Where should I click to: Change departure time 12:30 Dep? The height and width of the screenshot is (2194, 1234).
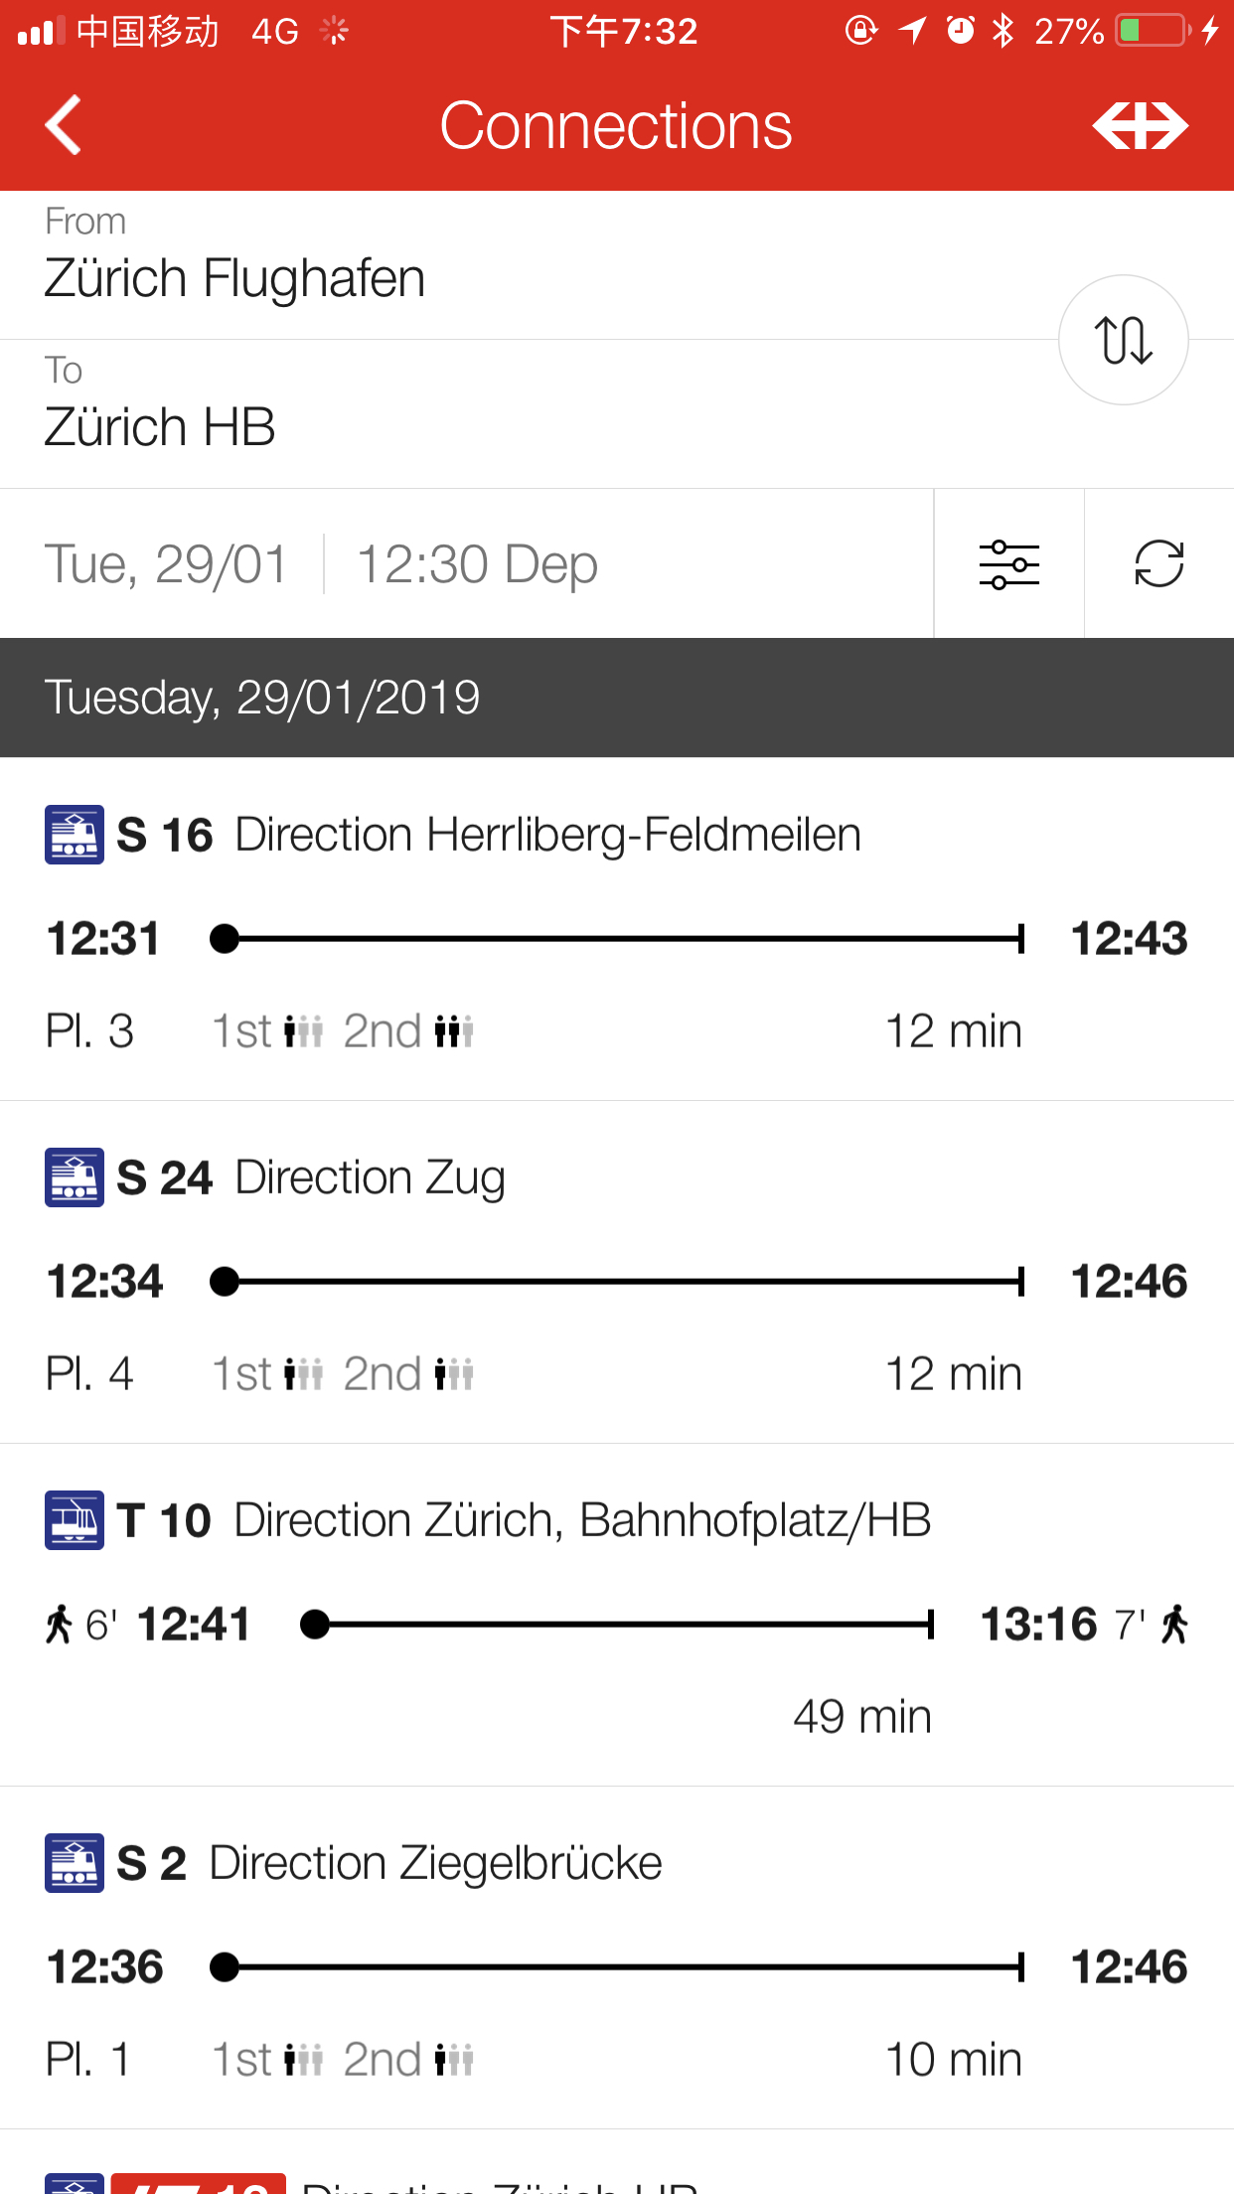tap(477, 564)
